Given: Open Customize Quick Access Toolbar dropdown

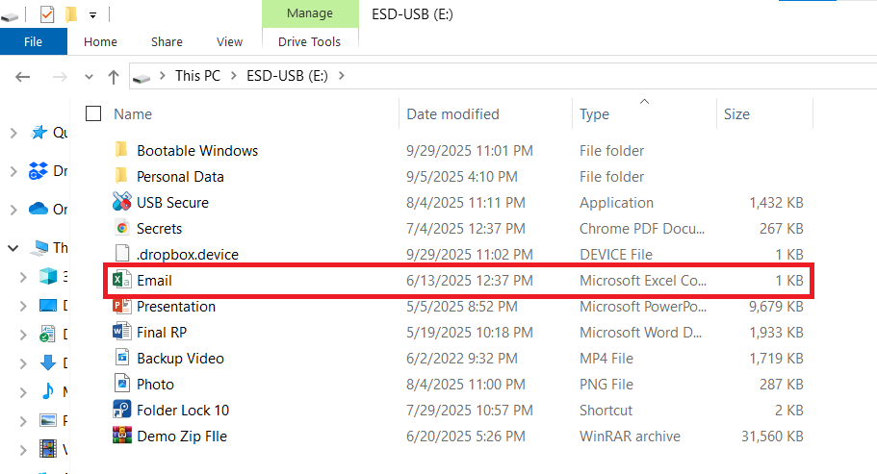Looking at the screenshot, I should (x=92, y=15).
